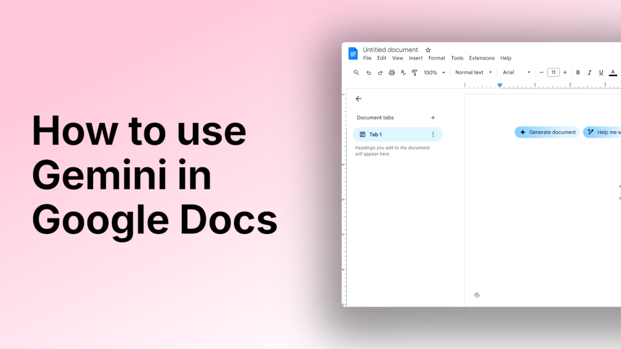Click the small icon at page bottom-left
The height and width of the screenshot is (349, 621).
pyautogui.click(x=477, y=295)
